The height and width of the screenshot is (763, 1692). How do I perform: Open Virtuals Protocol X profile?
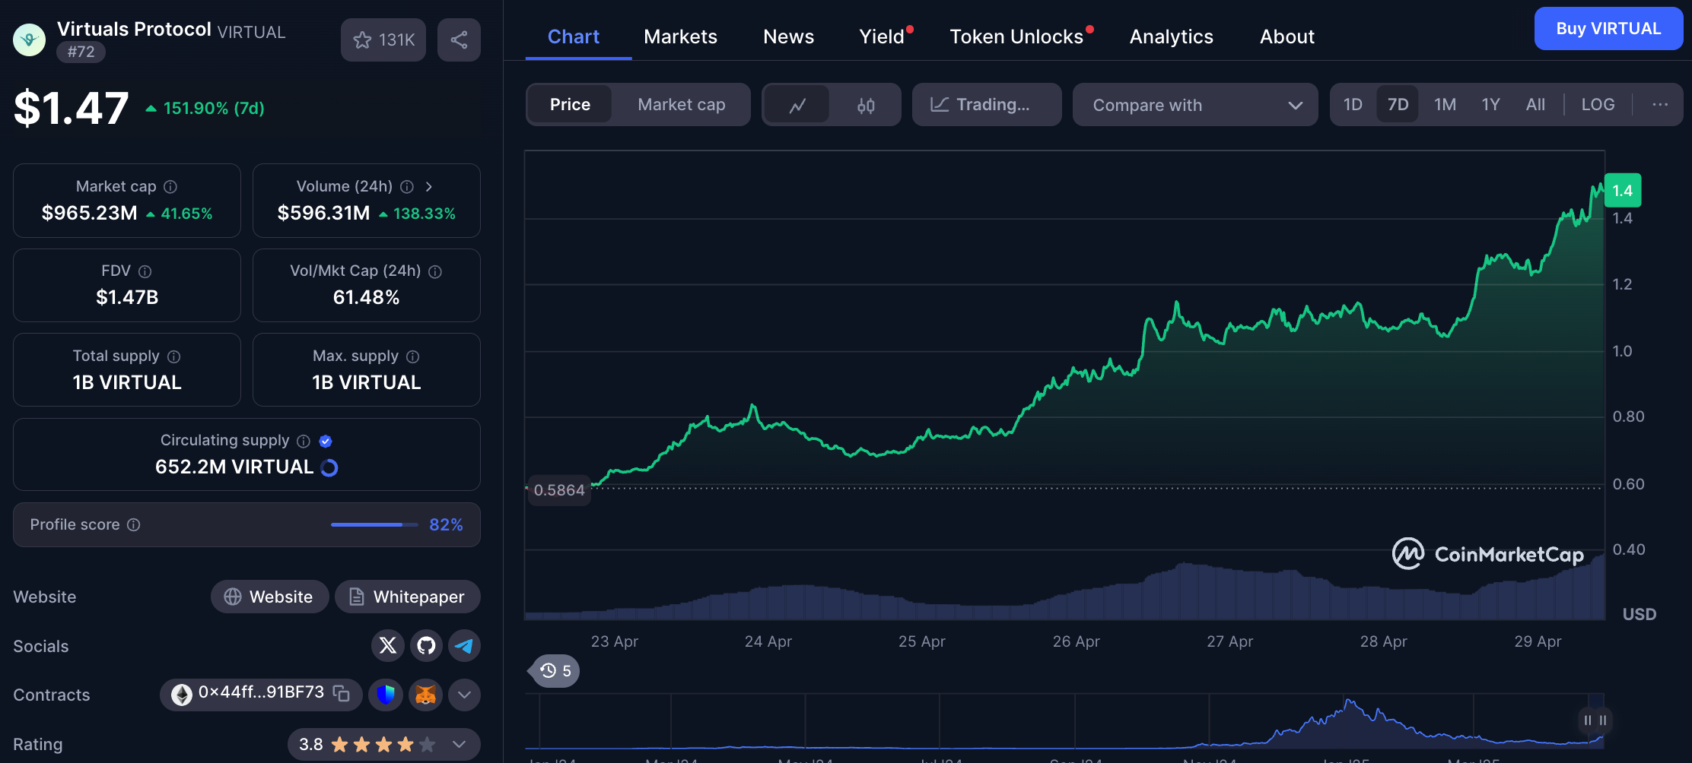388,646
